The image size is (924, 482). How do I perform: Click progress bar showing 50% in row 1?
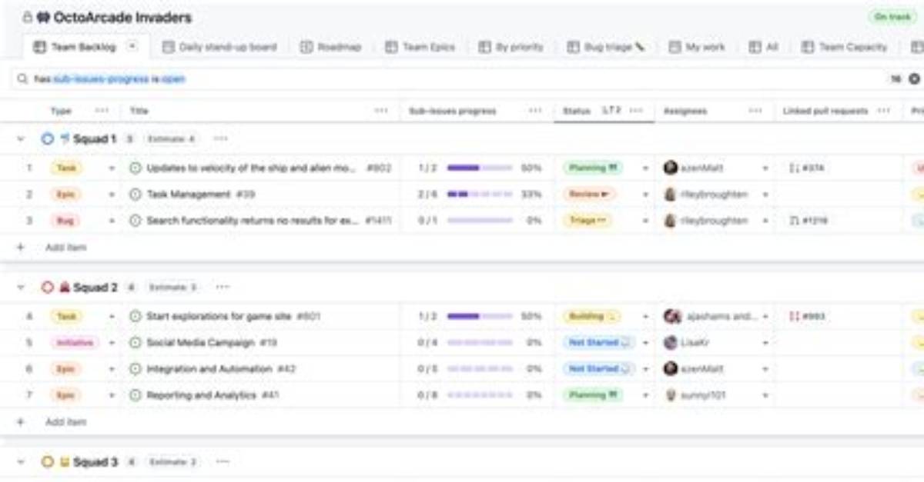coord(480,168)
